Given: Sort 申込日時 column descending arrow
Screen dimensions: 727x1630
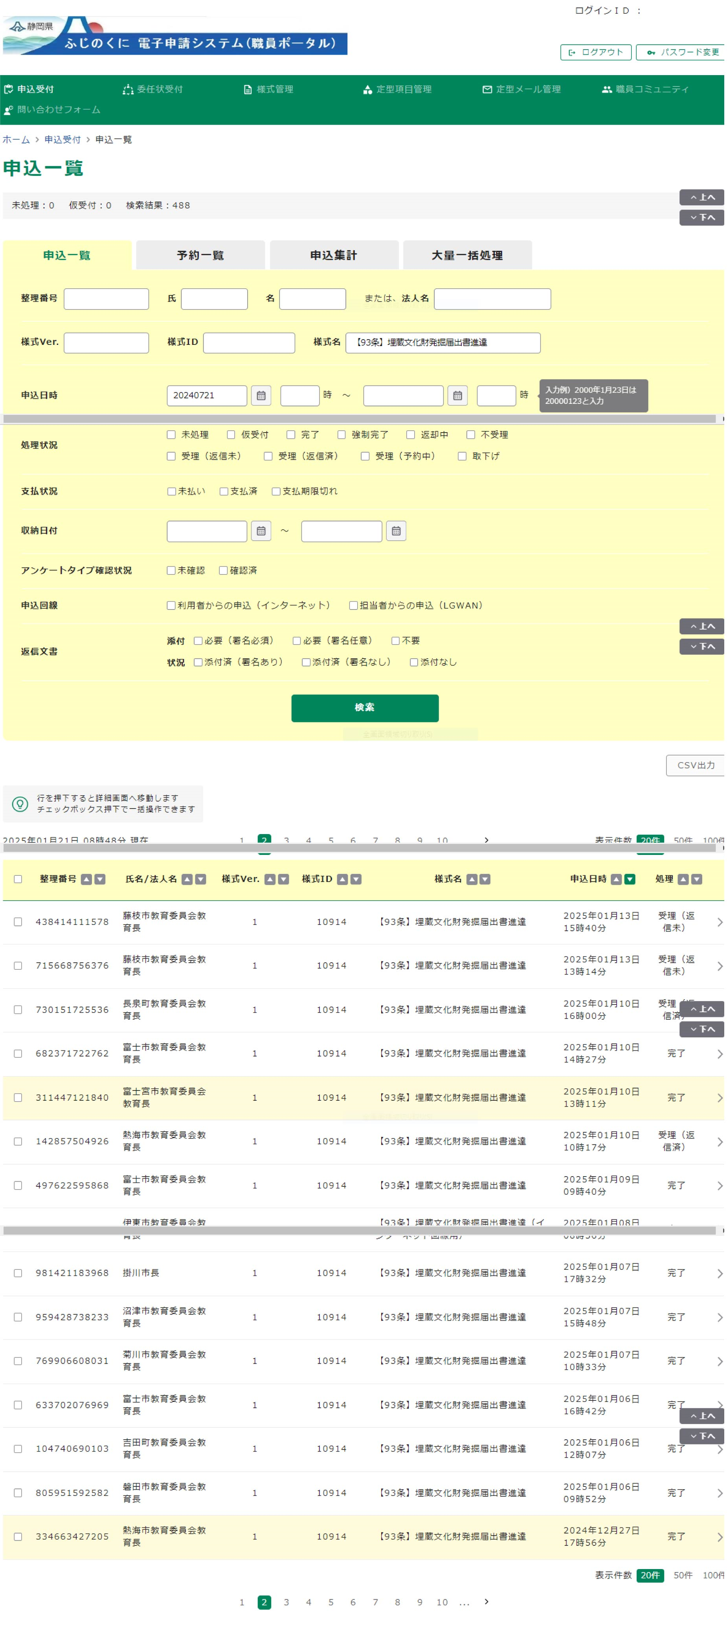Looking at the screenshot, I should [x=629, y=879].
